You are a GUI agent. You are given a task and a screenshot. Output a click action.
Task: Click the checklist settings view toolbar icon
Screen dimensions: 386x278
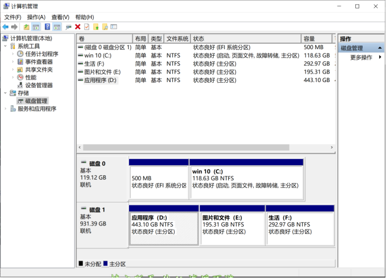click(114, 27)
